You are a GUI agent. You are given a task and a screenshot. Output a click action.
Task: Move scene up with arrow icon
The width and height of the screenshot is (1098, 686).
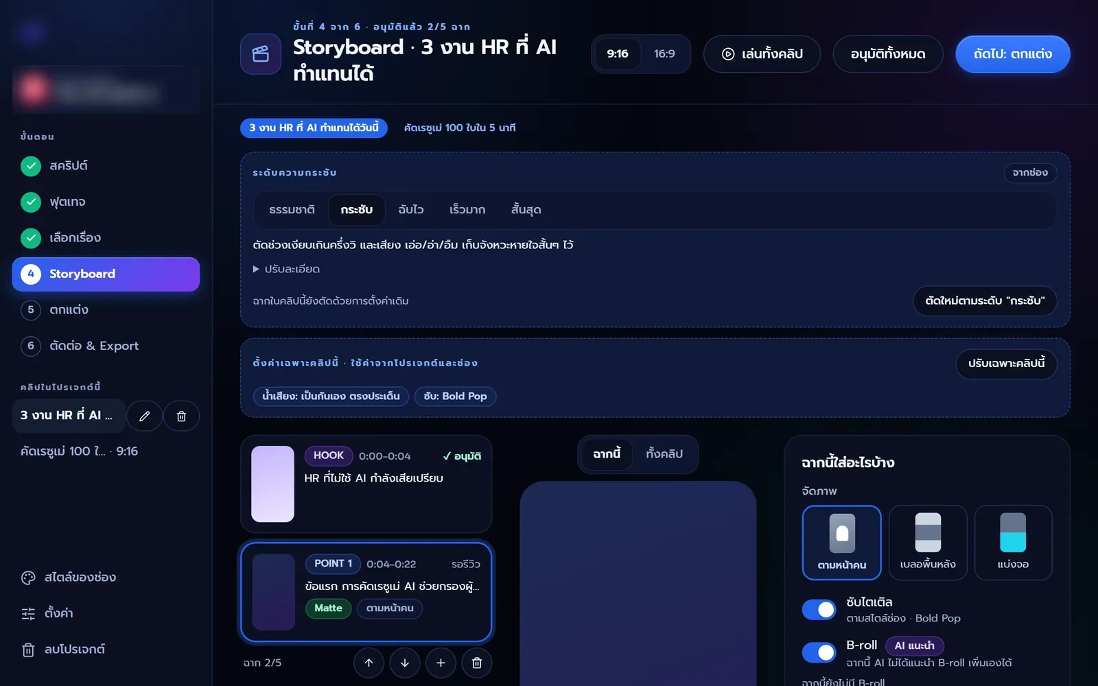click(x=369, y=663)
